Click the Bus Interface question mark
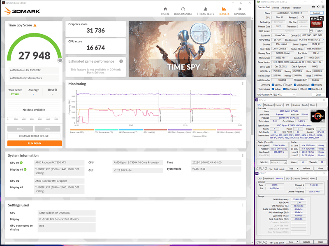Viewport: 329px width, 246px height. click(x=323, y=40)
